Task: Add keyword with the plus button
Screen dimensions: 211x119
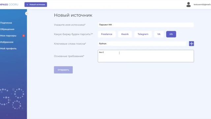Action: point(191,44)
